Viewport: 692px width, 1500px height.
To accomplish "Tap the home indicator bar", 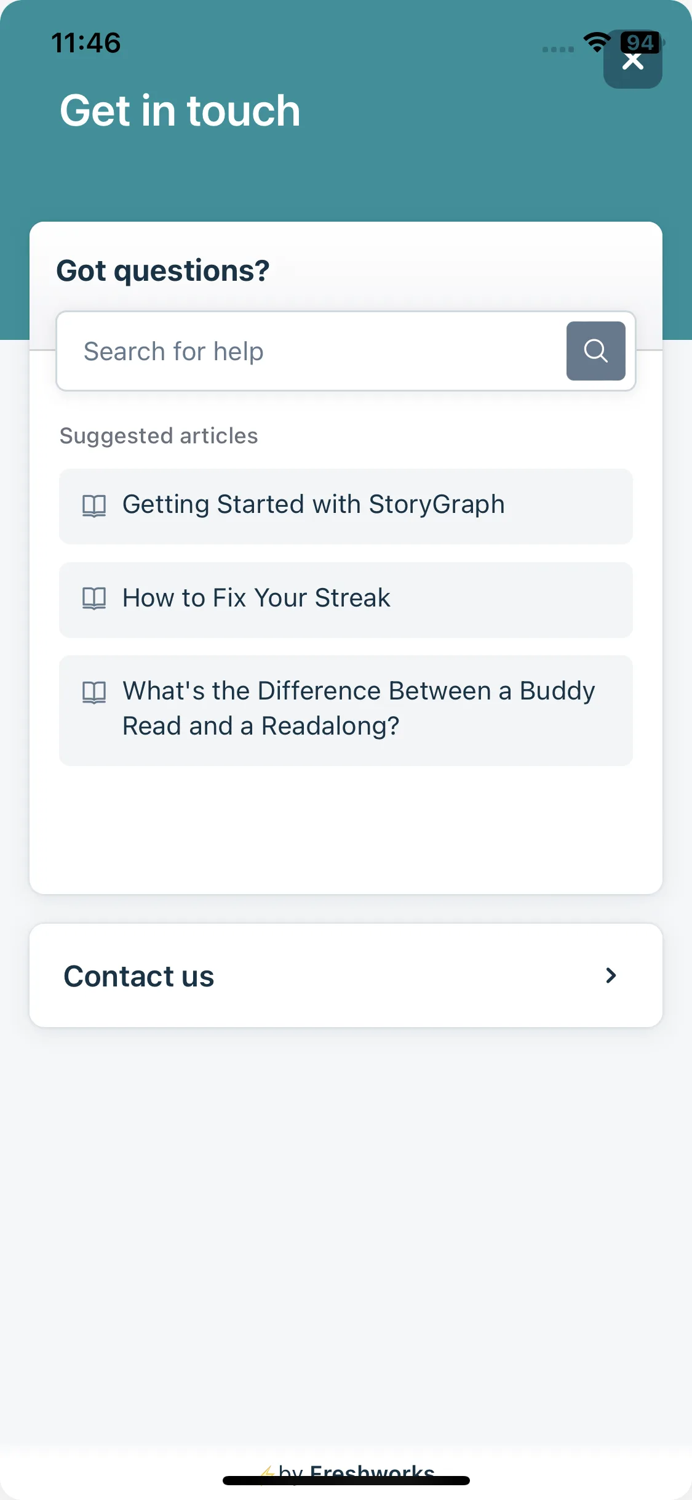I will pyautogui.click(x=346, y=1480).
